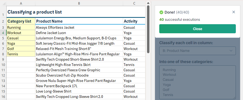Select 'Lightweight High-Rise Tennis Skirt' cell
Image resolution: width=243 pixels, height=100 pixels.
[79, 65]
